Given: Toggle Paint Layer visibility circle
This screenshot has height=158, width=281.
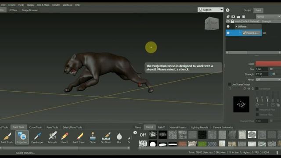Looking at the screenshot, I should [228, 33].
